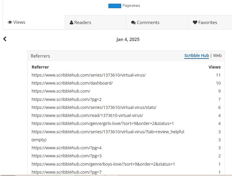This screenshot has width=232, height=176.
Task: Switch referrers view to Web
Action: coord(217,56)
